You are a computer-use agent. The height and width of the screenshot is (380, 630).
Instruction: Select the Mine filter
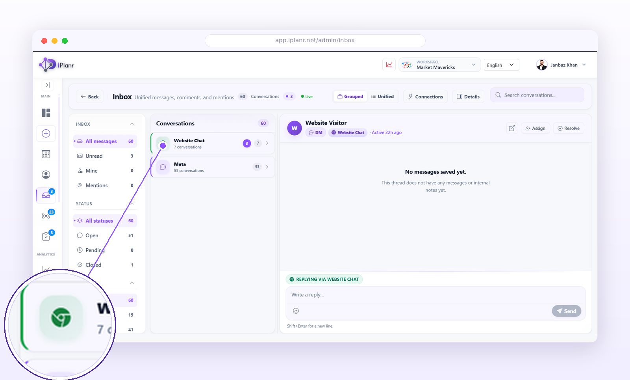tap(105, 171)
